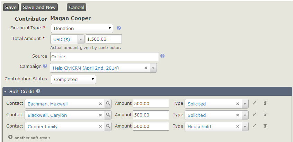Search contacts for Bachman, Maxwell row
This screenshot has height=142, width=293.
(108, 103)
